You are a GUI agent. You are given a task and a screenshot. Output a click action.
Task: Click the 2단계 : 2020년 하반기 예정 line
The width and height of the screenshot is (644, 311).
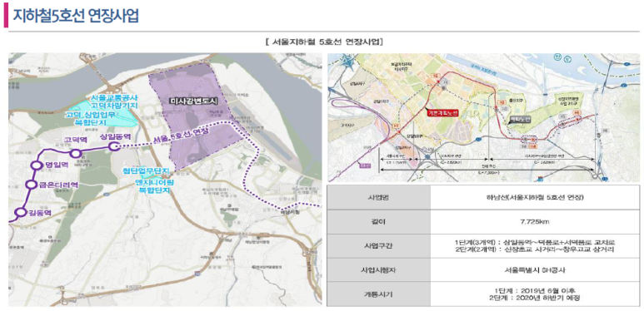[534, 298]
